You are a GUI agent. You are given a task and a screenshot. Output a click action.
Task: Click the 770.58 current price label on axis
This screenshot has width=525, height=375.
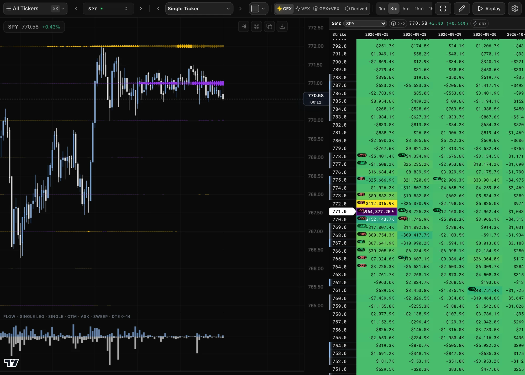point(316,99)
